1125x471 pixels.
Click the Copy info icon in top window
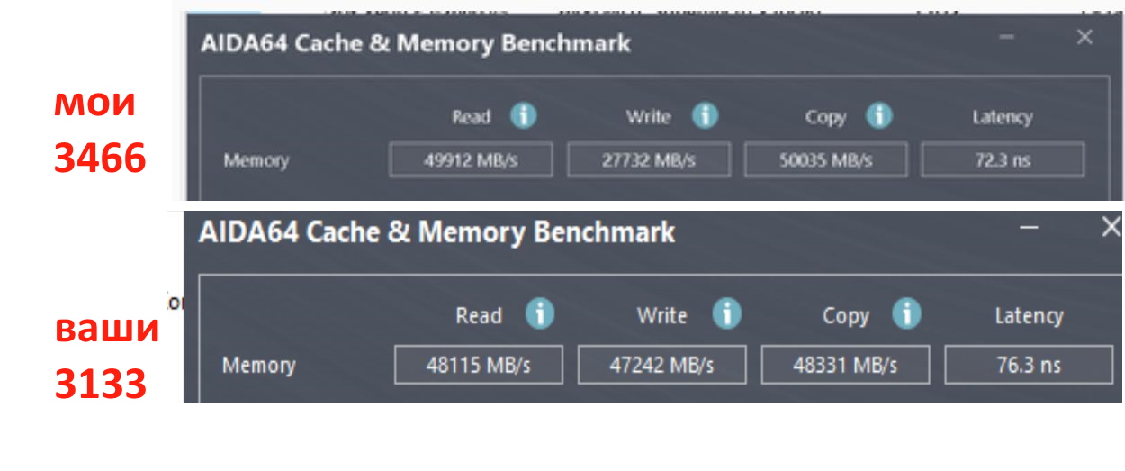click(x=878, y=116)
